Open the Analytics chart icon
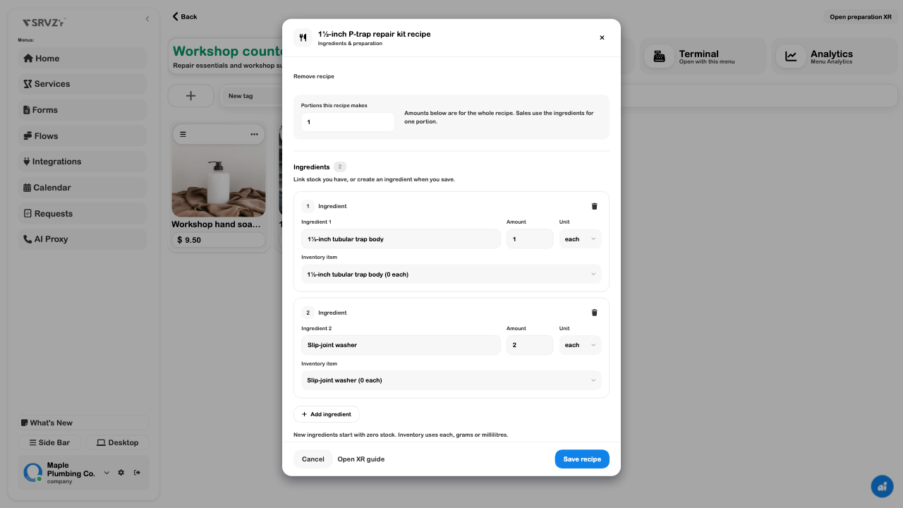This screenshot has height=508, width=903. pyautogui.click(x=791, y=56)
